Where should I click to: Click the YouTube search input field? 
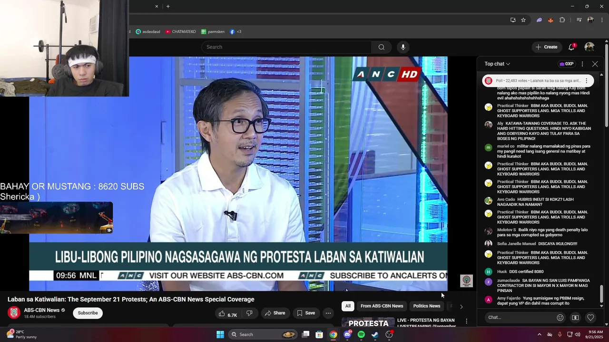(286, 47)
